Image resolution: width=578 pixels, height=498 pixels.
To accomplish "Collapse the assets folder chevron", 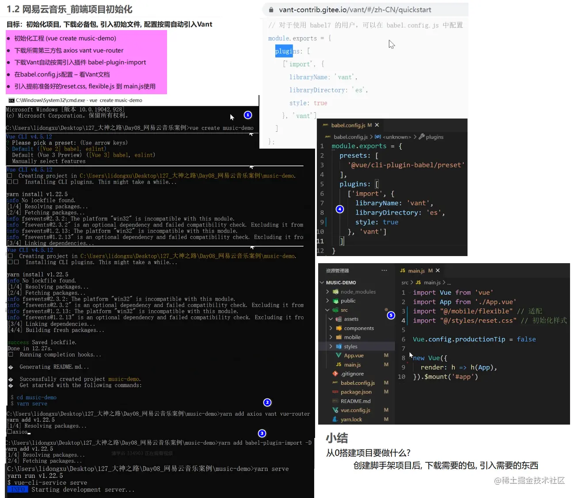I will point(331,319).
